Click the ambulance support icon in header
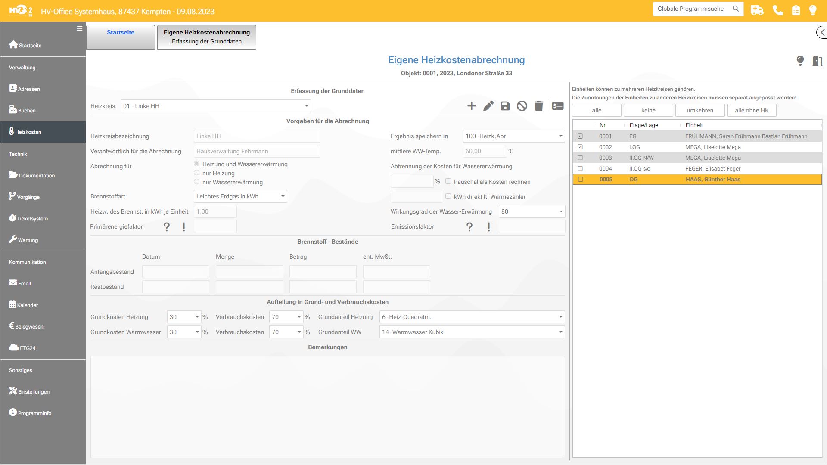The width and height of the screenshot is (827, 465). coord(757,10)
